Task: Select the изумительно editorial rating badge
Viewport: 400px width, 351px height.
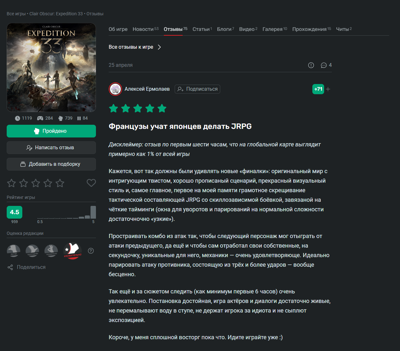Action: [x=72, y=251]
